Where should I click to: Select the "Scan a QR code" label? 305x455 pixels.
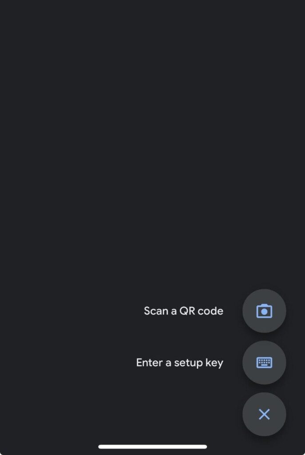(183, 311)
